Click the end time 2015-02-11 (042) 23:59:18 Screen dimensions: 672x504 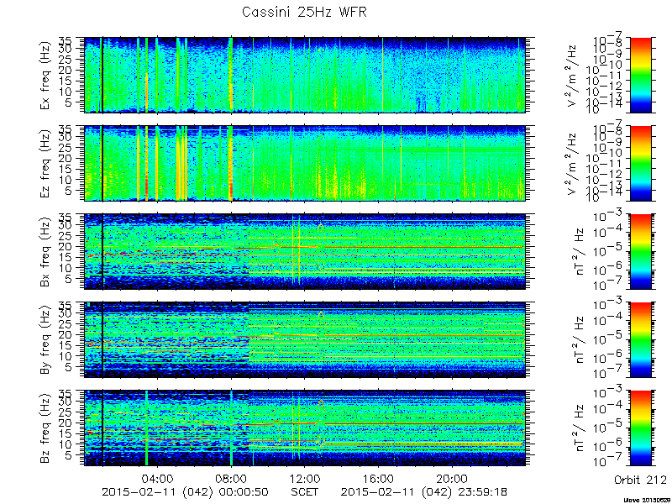[x=424, y=492]
